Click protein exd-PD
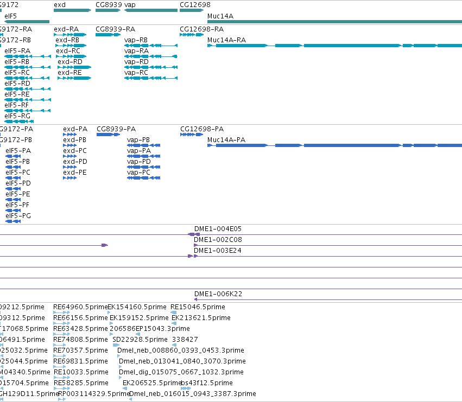 click(70, 168)
